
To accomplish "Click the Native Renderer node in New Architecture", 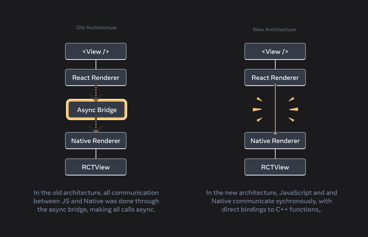I will tap(275, 140).
